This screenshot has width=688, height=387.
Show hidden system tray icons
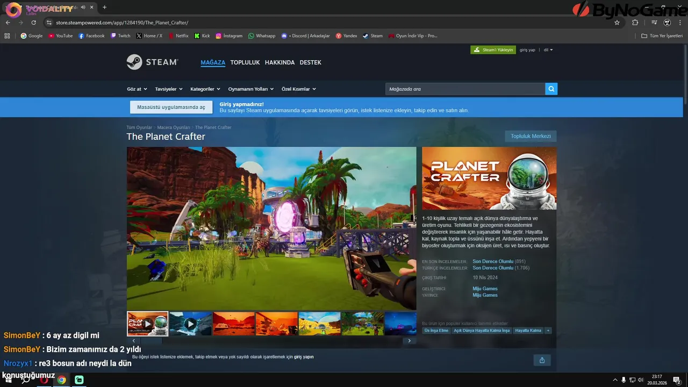[x=615, y=380]
